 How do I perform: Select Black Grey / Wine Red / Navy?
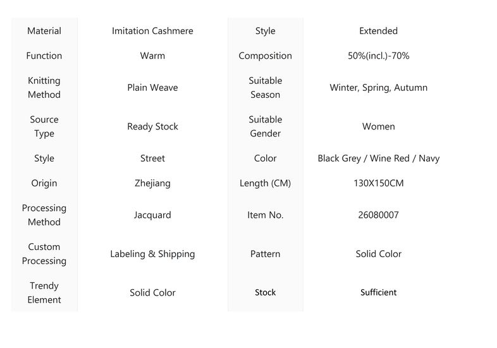point(379,159)
